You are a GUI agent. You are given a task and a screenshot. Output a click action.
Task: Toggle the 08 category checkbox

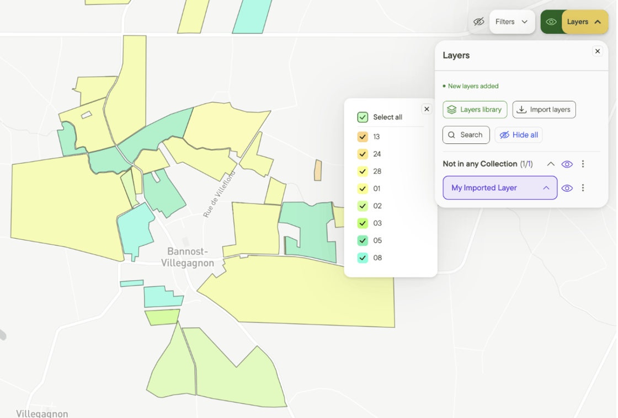(x=363, y=258)
